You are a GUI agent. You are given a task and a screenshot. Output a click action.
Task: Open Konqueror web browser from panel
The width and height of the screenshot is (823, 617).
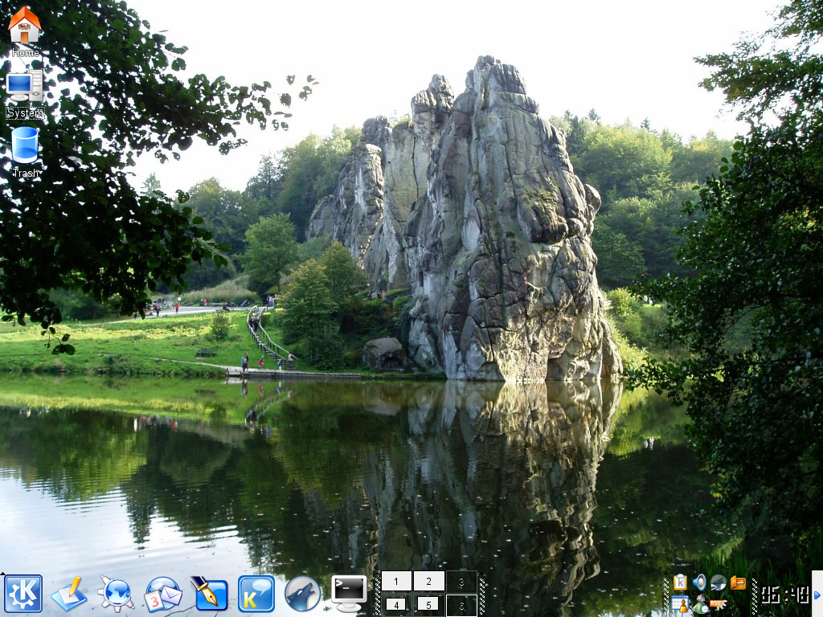click(x=117, y=592)
